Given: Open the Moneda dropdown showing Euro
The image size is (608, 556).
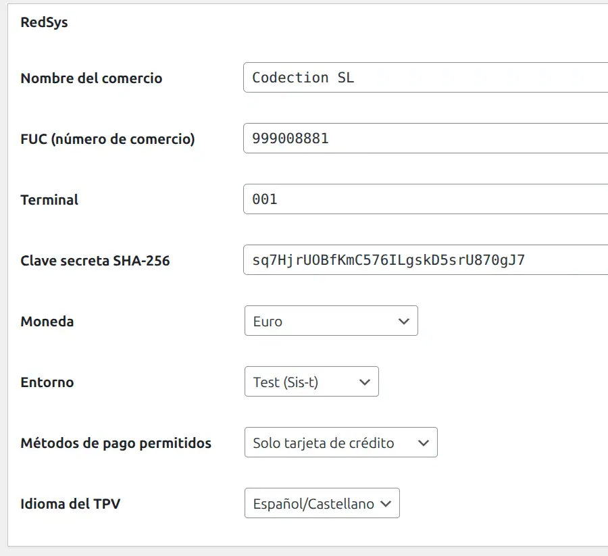Looking at the screenshot, I should pos(331,321).
